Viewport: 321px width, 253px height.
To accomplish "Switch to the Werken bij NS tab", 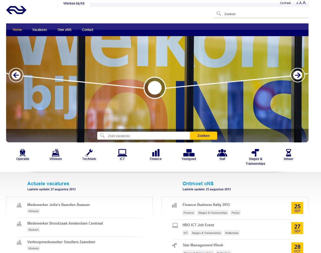I will [x=74, y=3].
